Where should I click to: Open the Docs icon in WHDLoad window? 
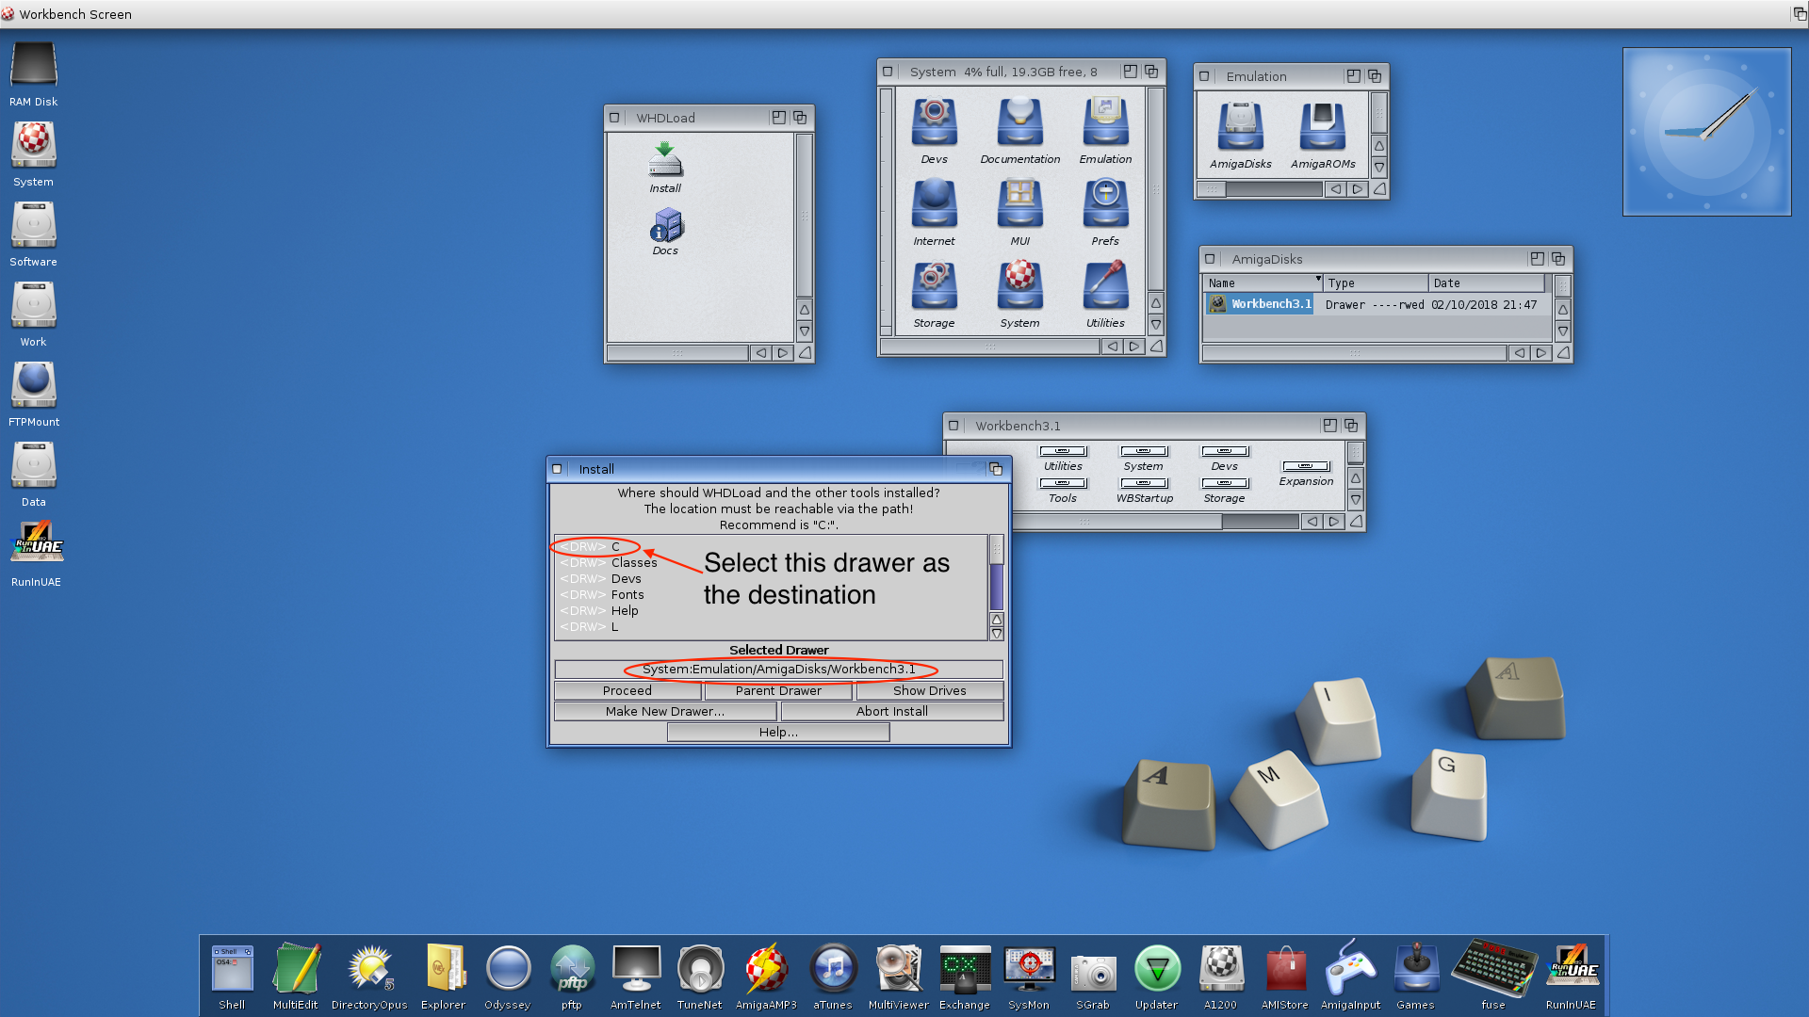pyautogui.click(x=666, y=227)
